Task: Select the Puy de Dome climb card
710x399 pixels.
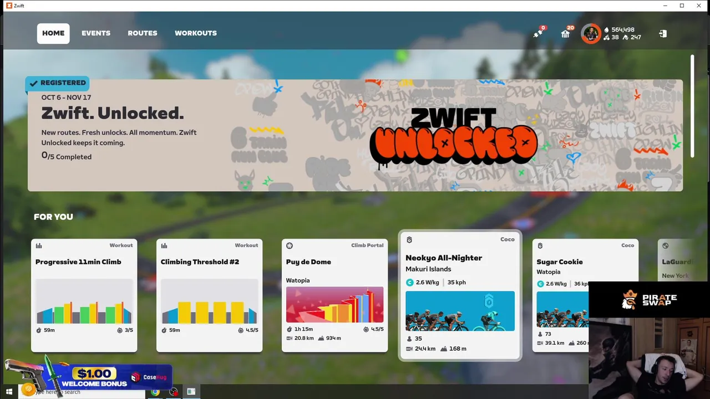Action: click(x=335, y=295)
